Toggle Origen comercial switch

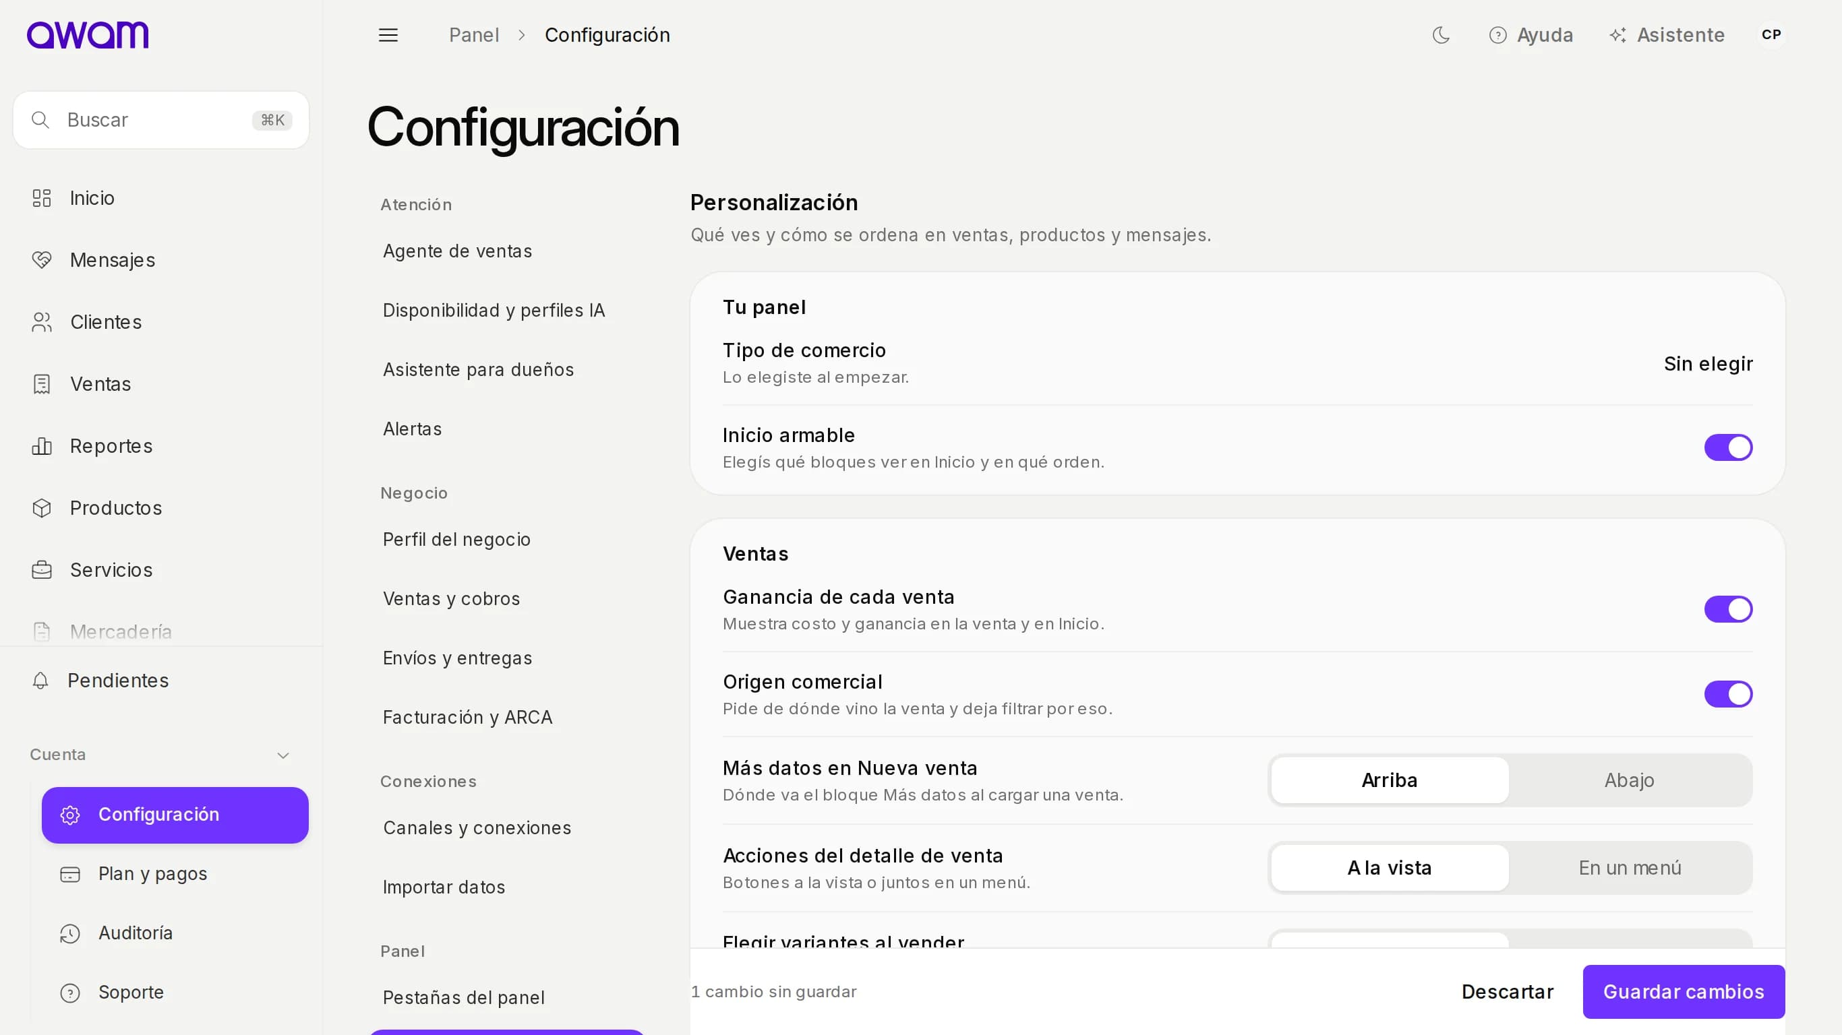click(1727, 694)
